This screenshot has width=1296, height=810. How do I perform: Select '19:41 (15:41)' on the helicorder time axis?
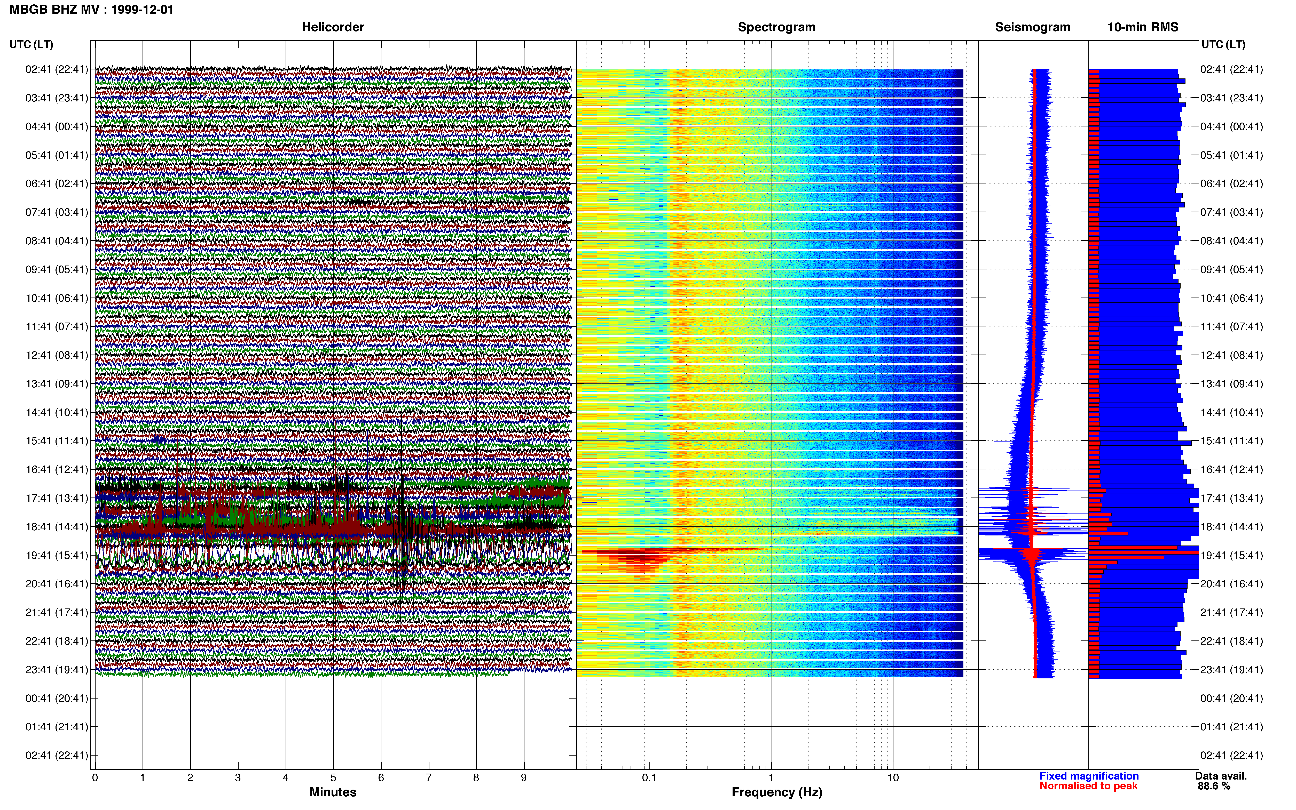(57, 555)
